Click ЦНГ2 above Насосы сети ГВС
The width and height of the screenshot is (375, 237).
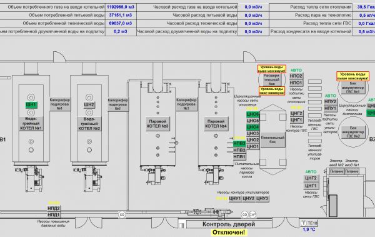[x=311, y=178]
